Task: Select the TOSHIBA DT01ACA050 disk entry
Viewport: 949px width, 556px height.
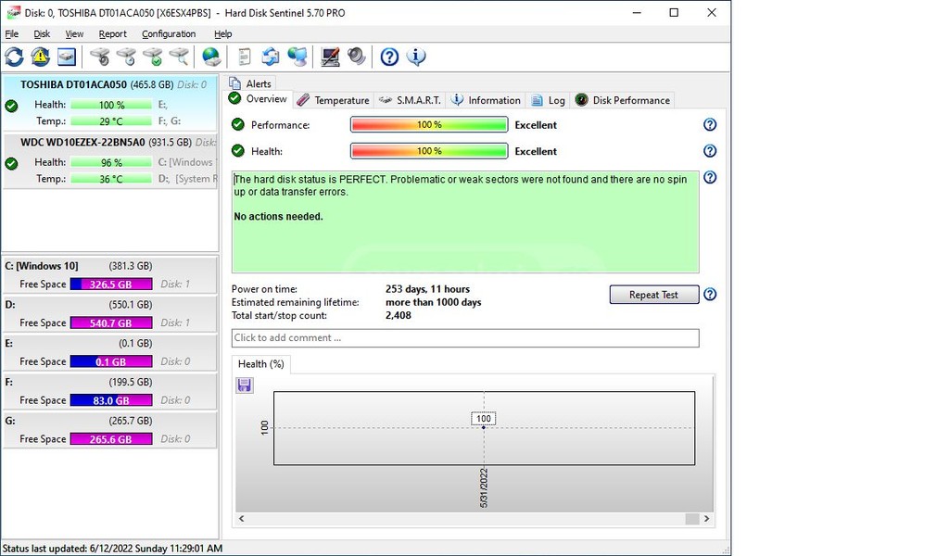Action: click(109, 103)
